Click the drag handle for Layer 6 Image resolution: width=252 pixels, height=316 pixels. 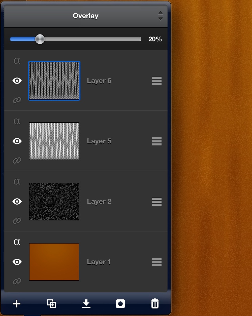click(x=157, y=81)
